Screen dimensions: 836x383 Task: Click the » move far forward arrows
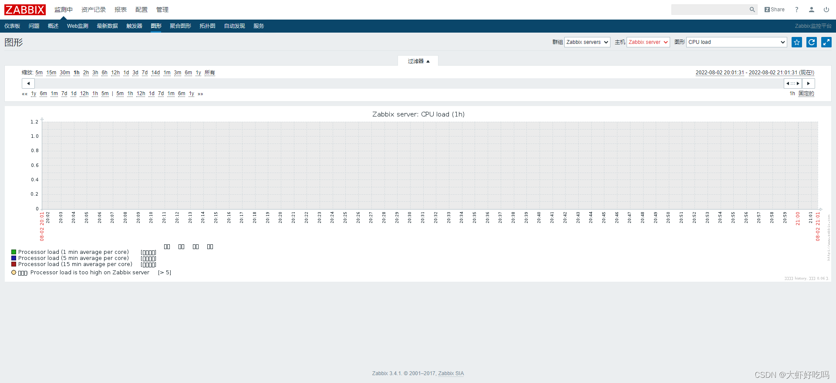coord(200,94)
